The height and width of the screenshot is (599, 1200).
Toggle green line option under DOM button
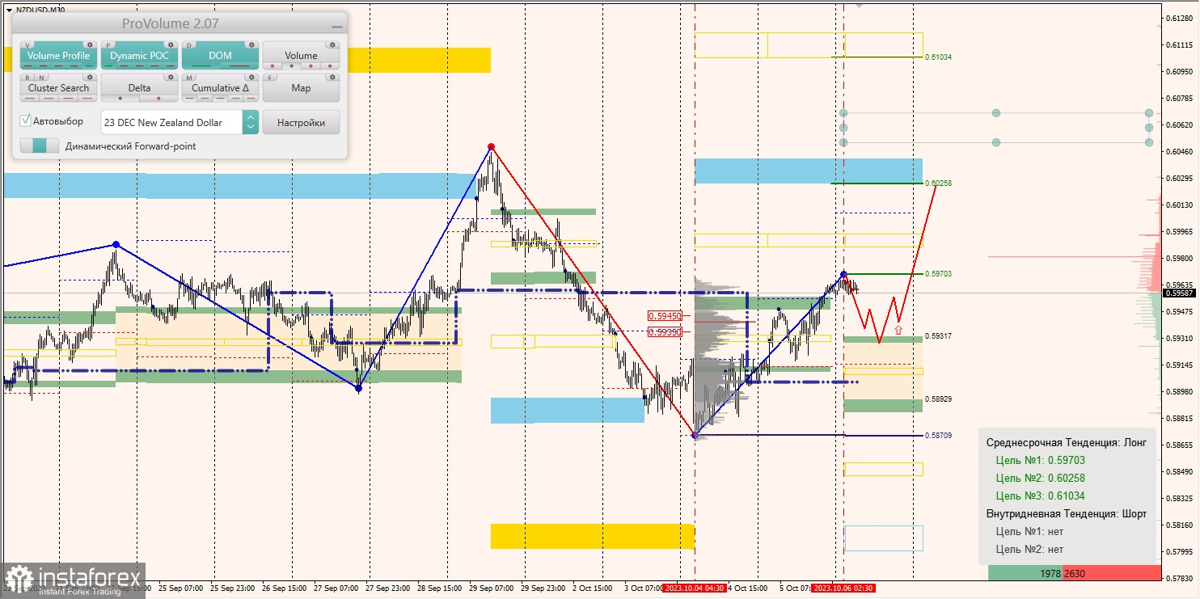[201, 66]
